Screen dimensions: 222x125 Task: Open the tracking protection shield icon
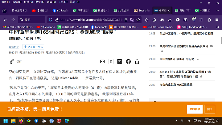[x=51, y=20]
